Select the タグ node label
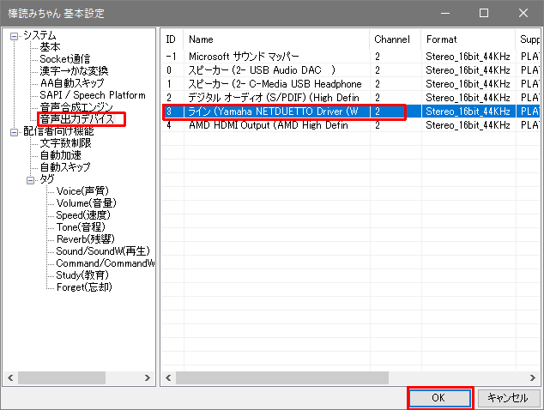Viewport: 544px width, 410px height. click(47, 179)
